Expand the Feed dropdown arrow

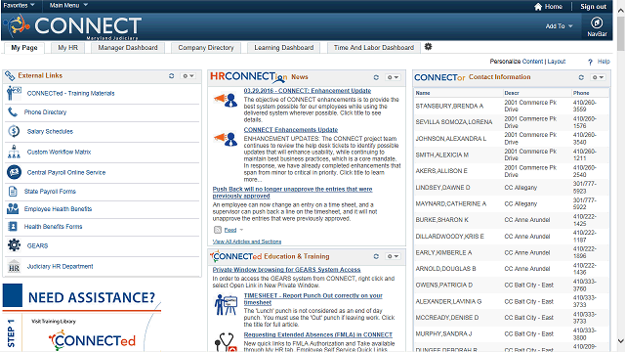tap(241, 230)
